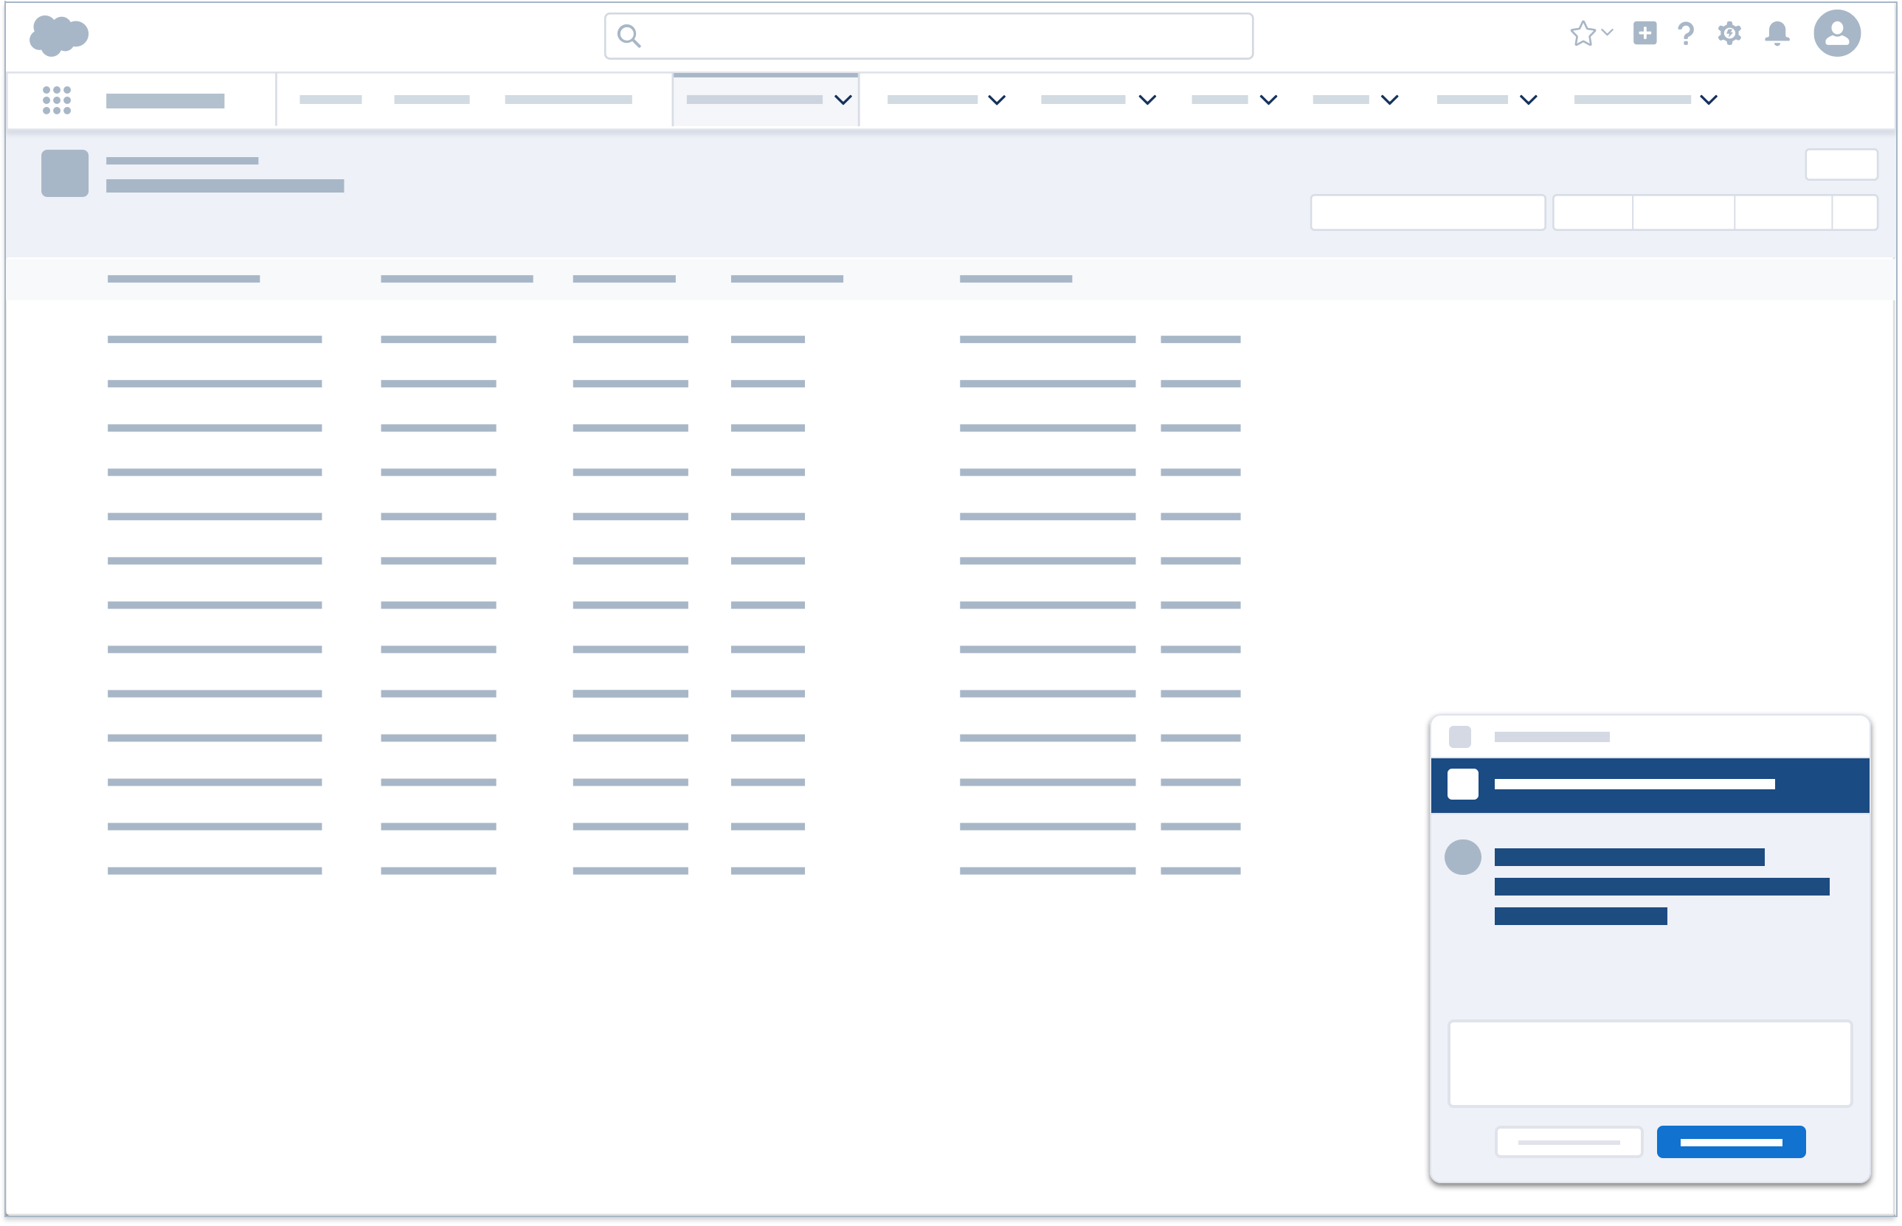Toggle the checkbox in the docked panel title bar
Viewport: 1902px width, 1226px height.
1462,738
